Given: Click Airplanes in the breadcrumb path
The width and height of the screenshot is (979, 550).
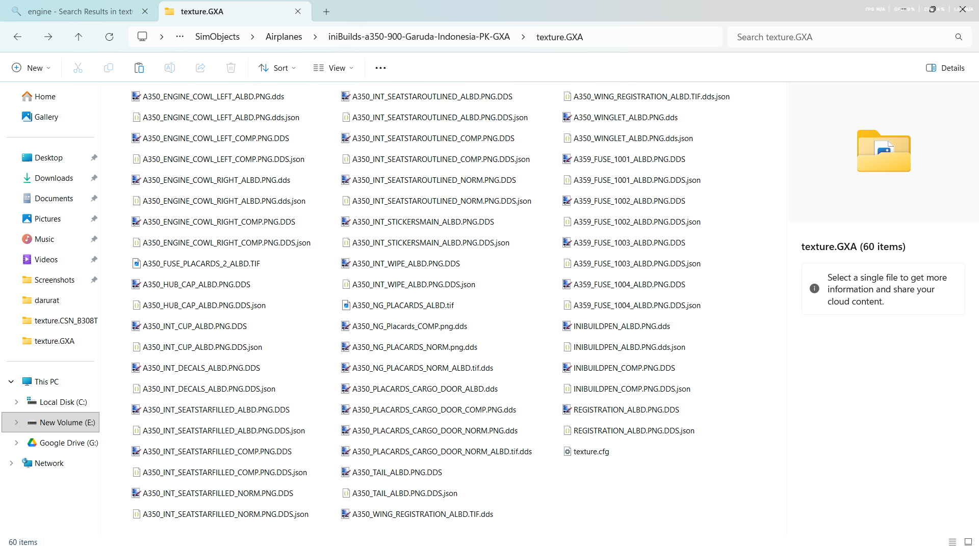Looking at the screenshot, I should (x=284, y=37).
